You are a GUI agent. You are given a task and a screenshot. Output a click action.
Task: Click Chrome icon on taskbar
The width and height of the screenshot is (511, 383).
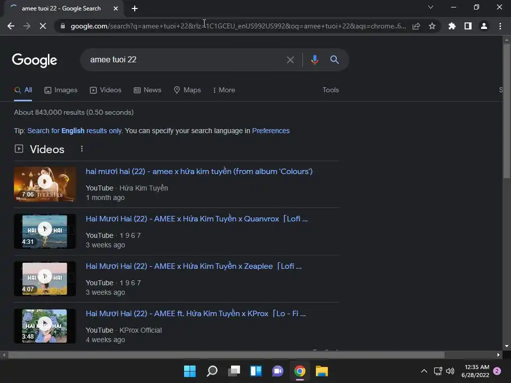pyautogui.click(x=299, y=371)
